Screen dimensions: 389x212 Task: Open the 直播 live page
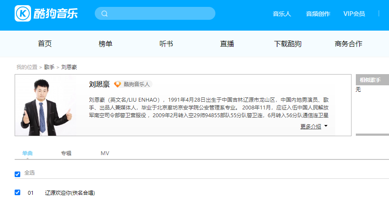point(227,44)
